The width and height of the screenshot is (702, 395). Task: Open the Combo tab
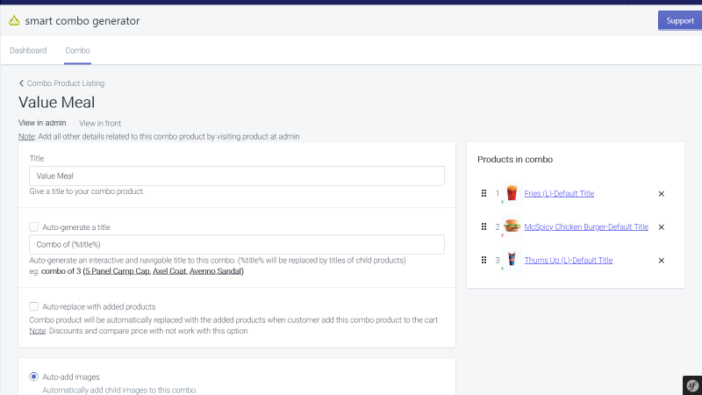77,51
